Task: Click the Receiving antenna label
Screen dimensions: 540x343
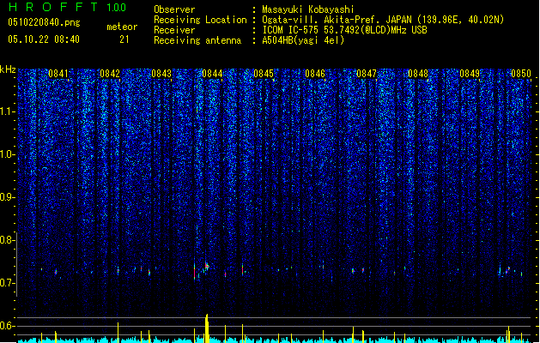Action: [197, 40]
